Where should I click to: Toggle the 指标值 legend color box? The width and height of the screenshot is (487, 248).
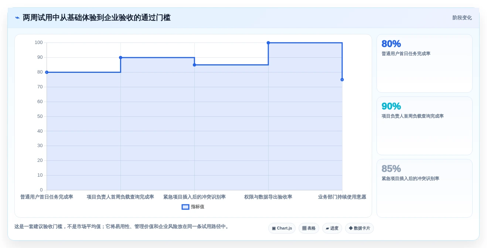click(185, 207)
